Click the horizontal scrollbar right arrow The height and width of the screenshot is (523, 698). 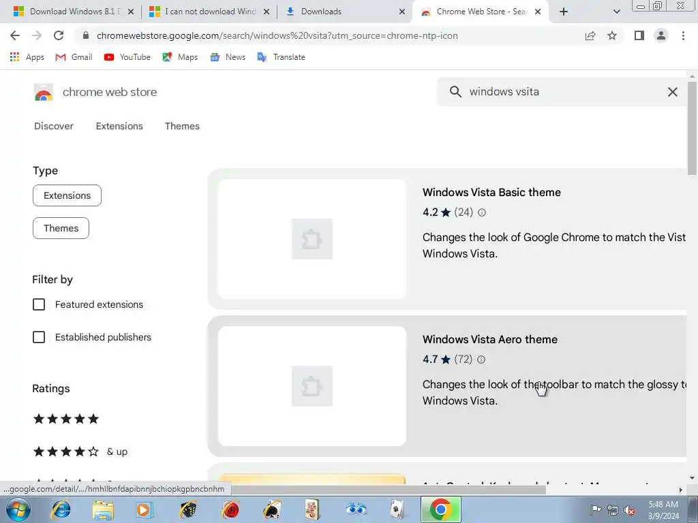(x=681, y=490)
